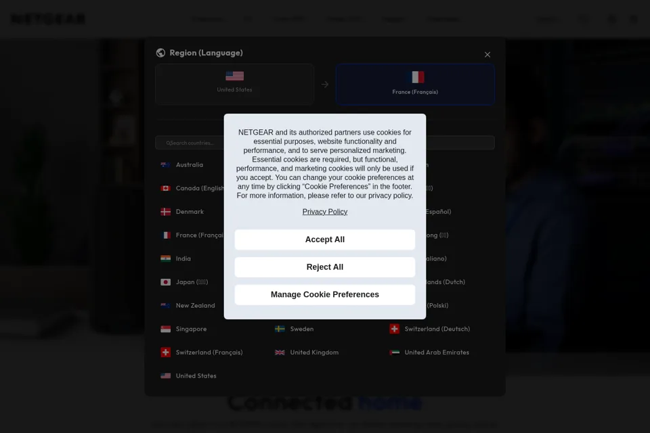
Task: Click the NETGEAR logo in the header
Action: coord(47,19)
